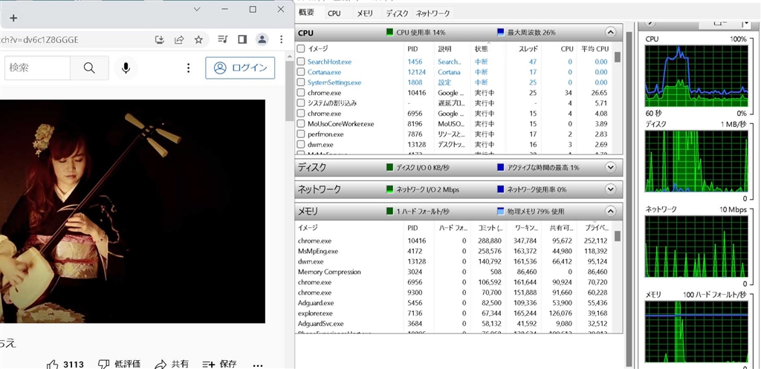
Task: Sort memory list by プライベート column header
Action: tap(595, 227)
